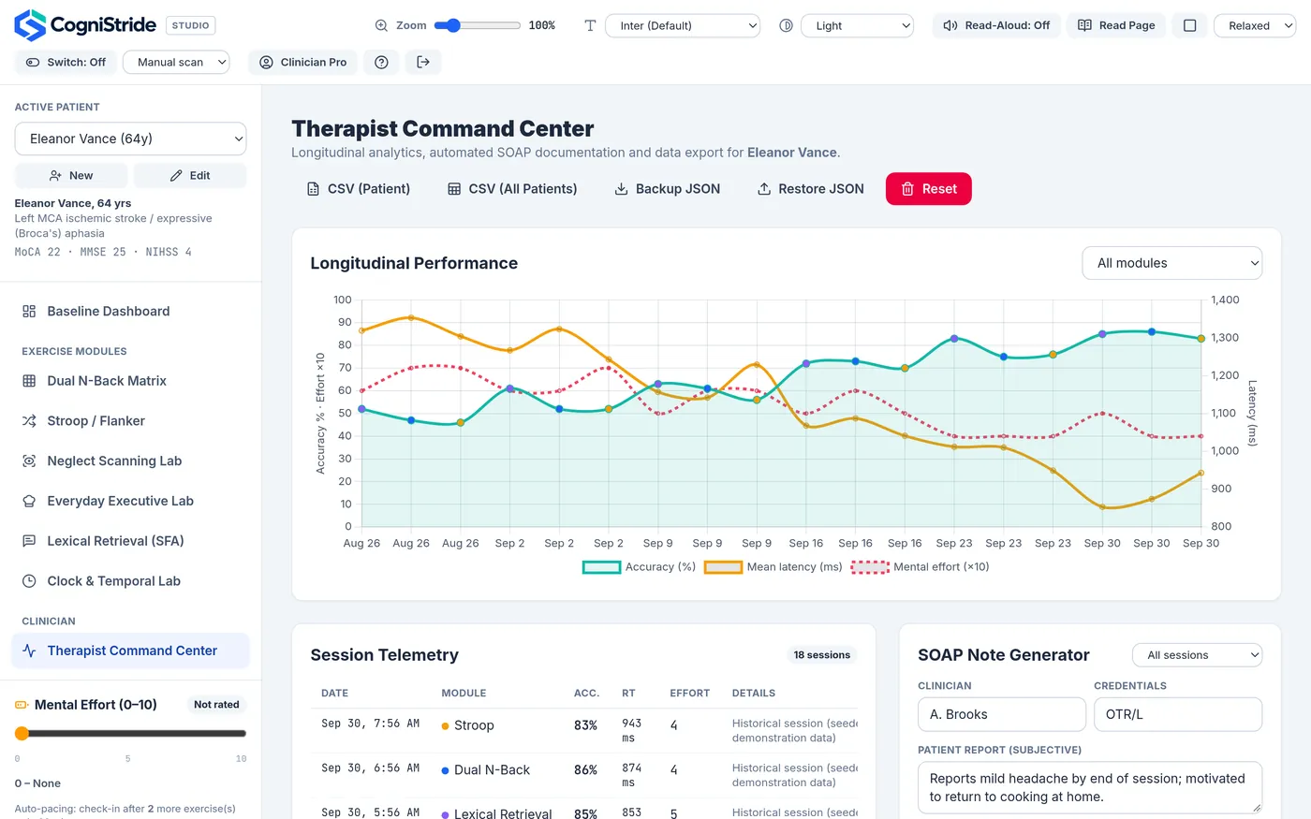Open Neglect Scanning Lab

(x=130, y=461)
